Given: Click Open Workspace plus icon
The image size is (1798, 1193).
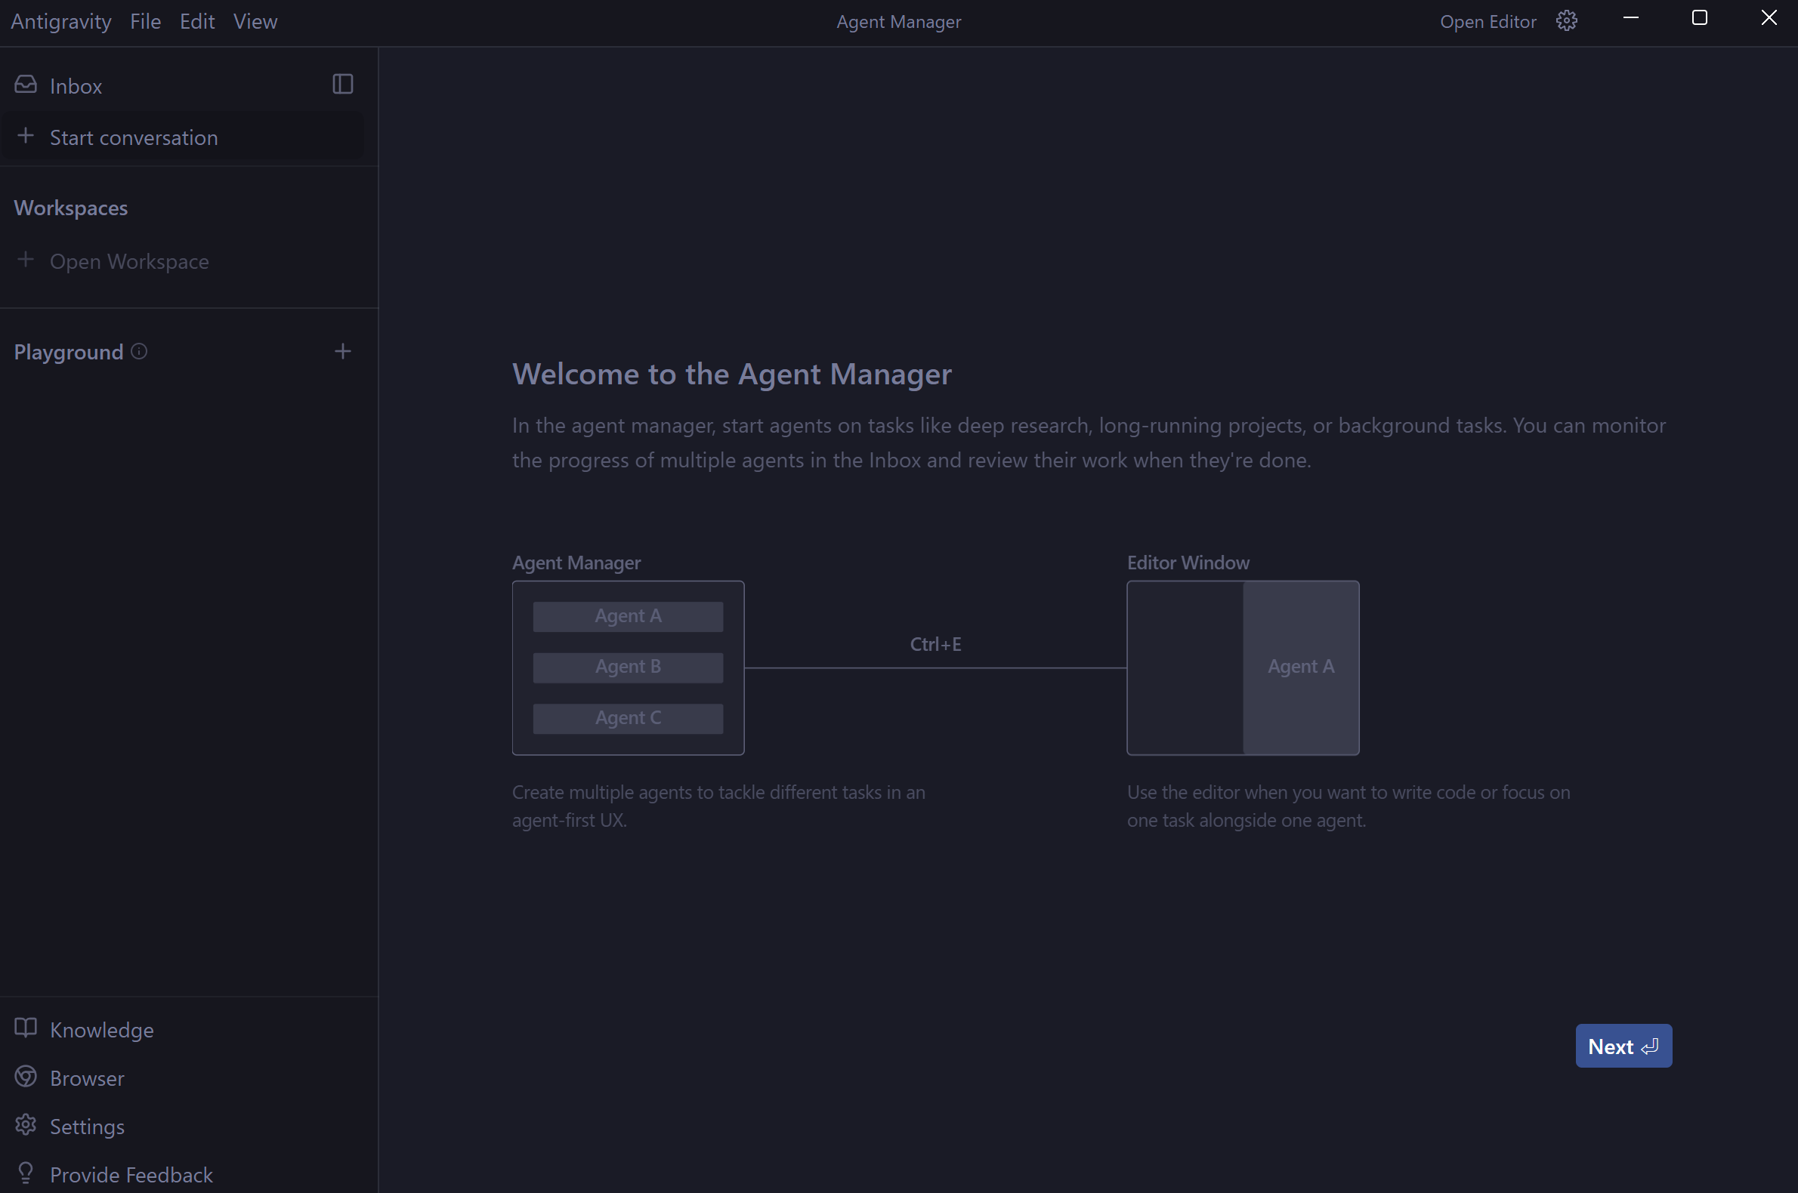Looking at the screenshot, I should (x=26, y=260).
